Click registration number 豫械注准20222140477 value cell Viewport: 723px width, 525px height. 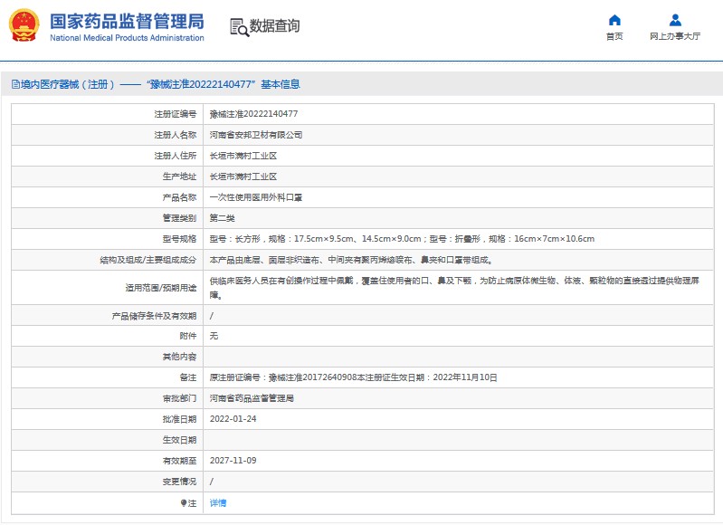click(x=253, y=114)
